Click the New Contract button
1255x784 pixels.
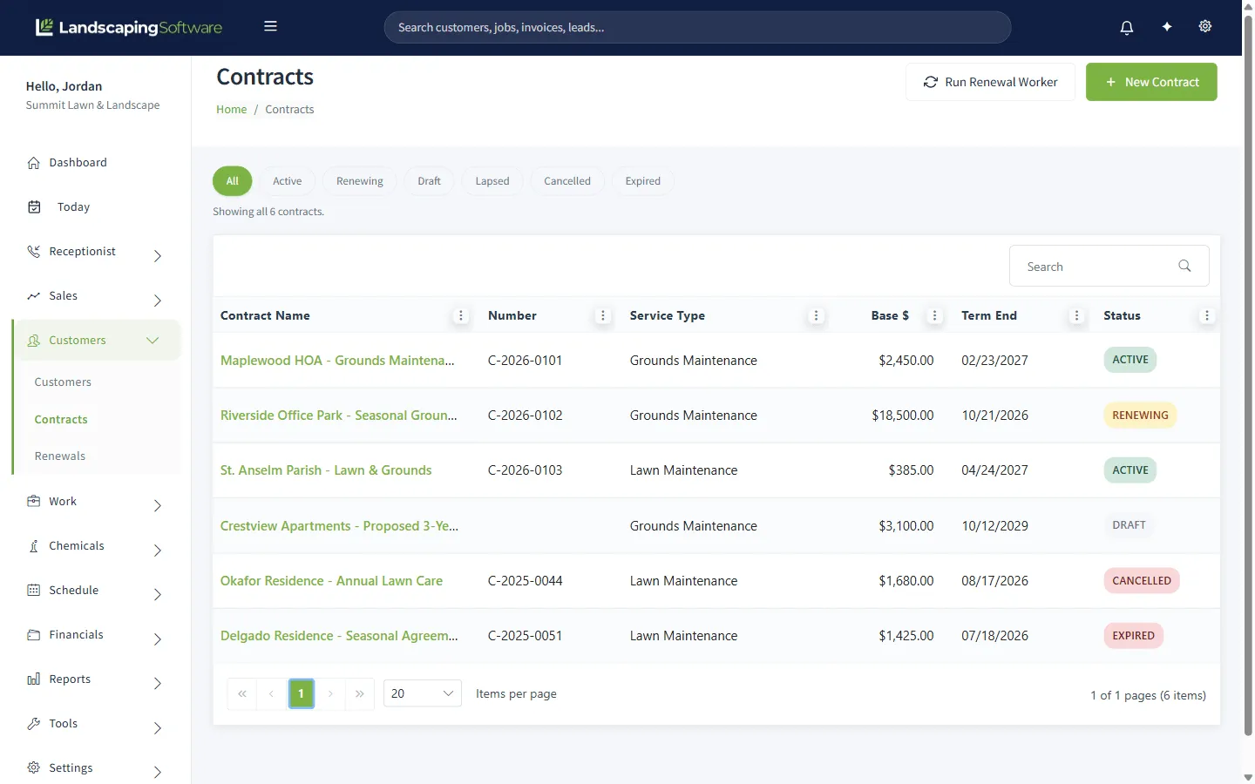pyautogui.click(x=1151, y=82)
